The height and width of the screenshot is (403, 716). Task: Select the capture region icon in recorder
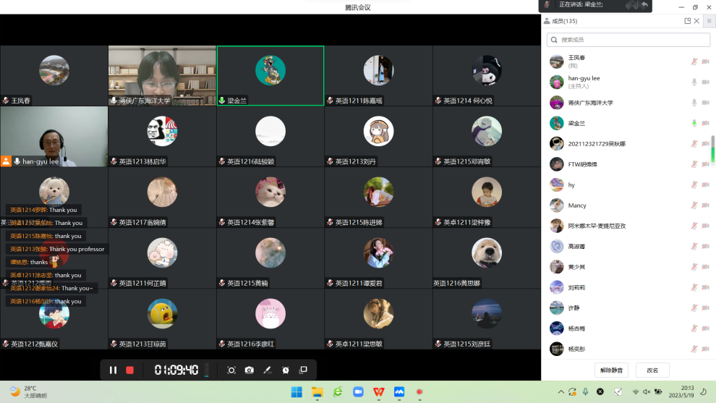click(x=231, y=370)
